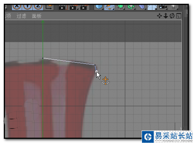193x143 pixels.
Task: Click the viewport rotate camera icon
Action: (172, 16)
